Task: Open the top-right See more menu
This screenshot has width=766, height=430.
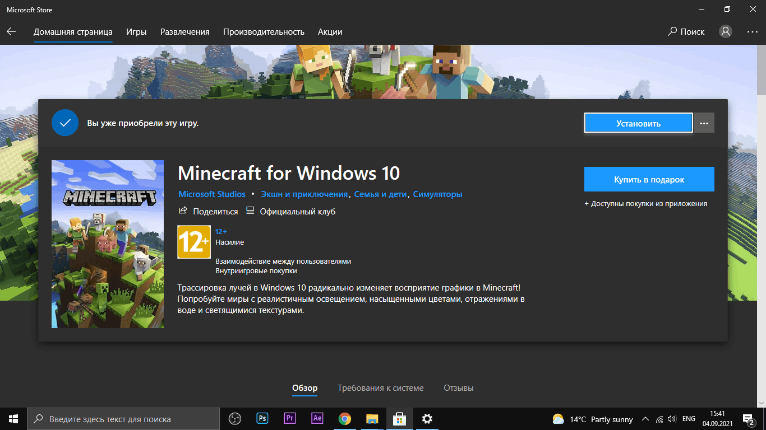Action: pos(753,31)
